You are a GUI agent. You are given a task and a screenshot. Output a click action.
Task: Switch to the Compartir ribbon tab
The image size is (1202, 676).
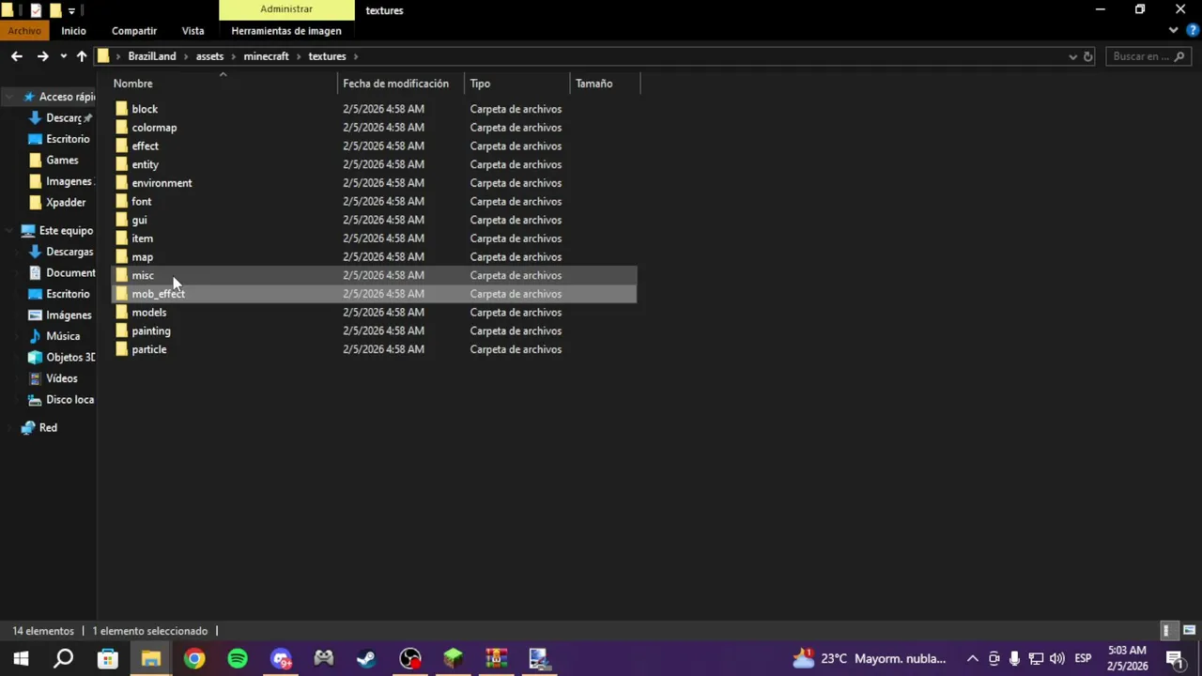coord(134,31)
